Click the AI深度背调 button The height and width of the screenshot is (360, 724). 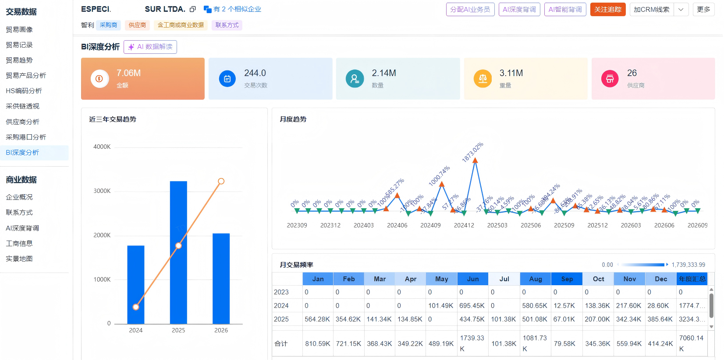coord(519,10)
